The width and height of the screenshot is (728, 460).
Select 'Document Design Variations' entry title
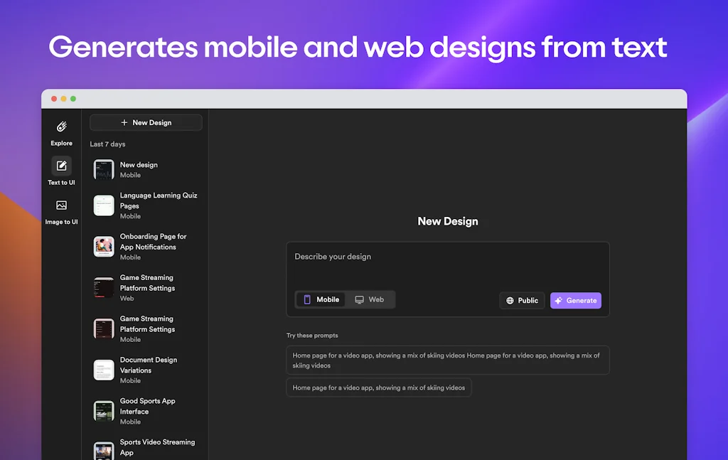click(x=149, y=365)
